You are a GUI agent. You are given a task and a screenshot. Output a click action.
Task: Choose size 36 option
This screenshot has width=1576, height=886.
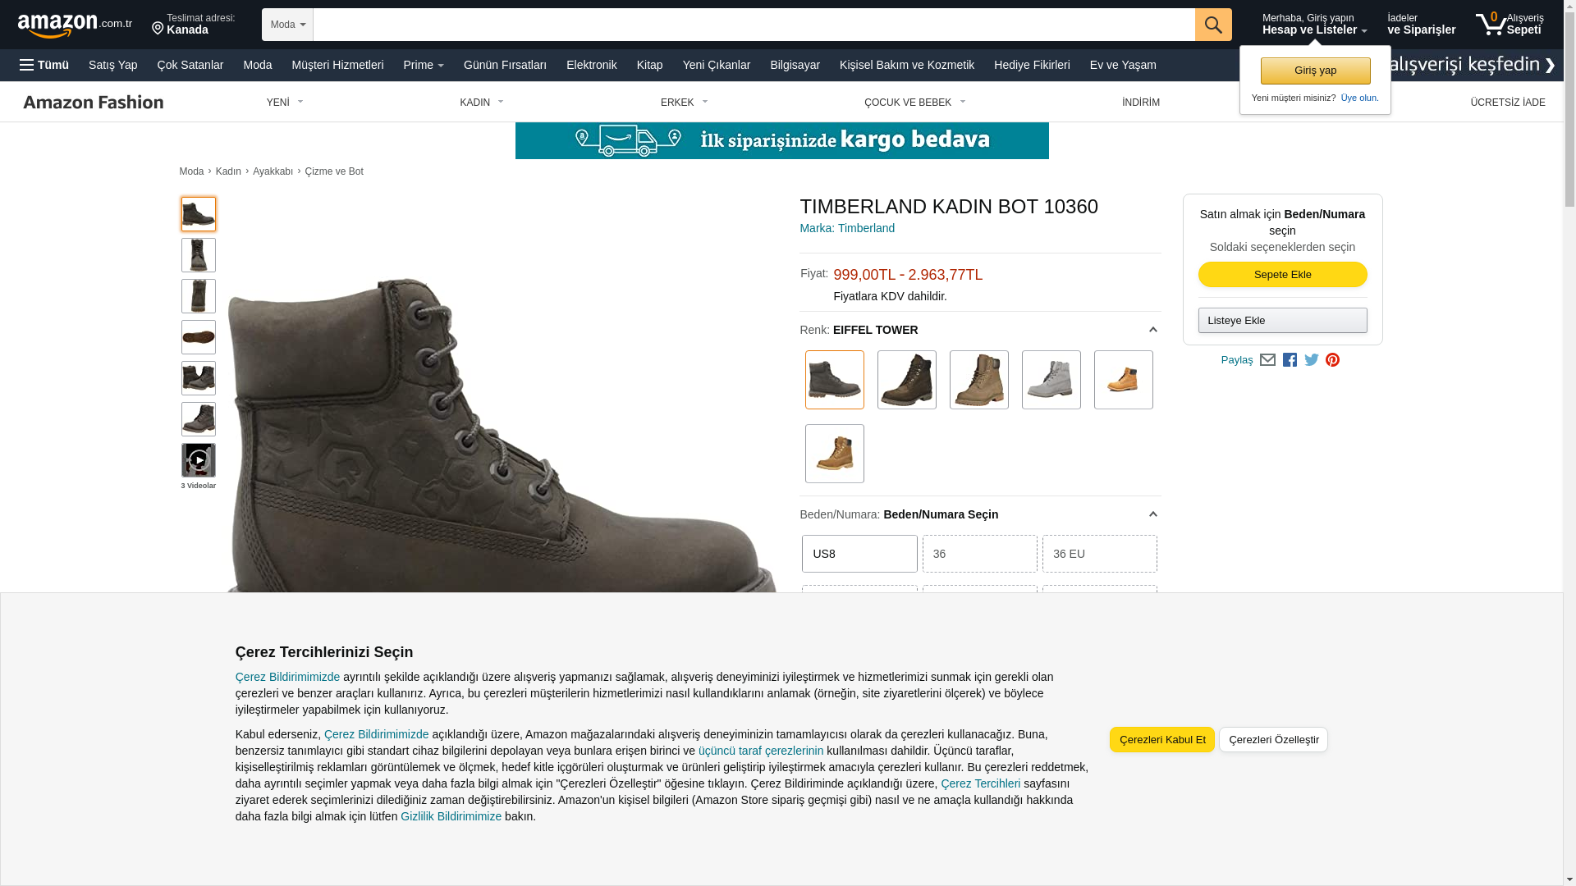[979, 554]
